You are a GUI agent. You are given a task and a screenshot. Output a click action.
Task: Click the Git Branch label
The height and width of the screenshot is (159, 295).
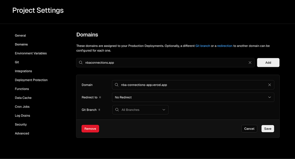[x=89, y=110]
